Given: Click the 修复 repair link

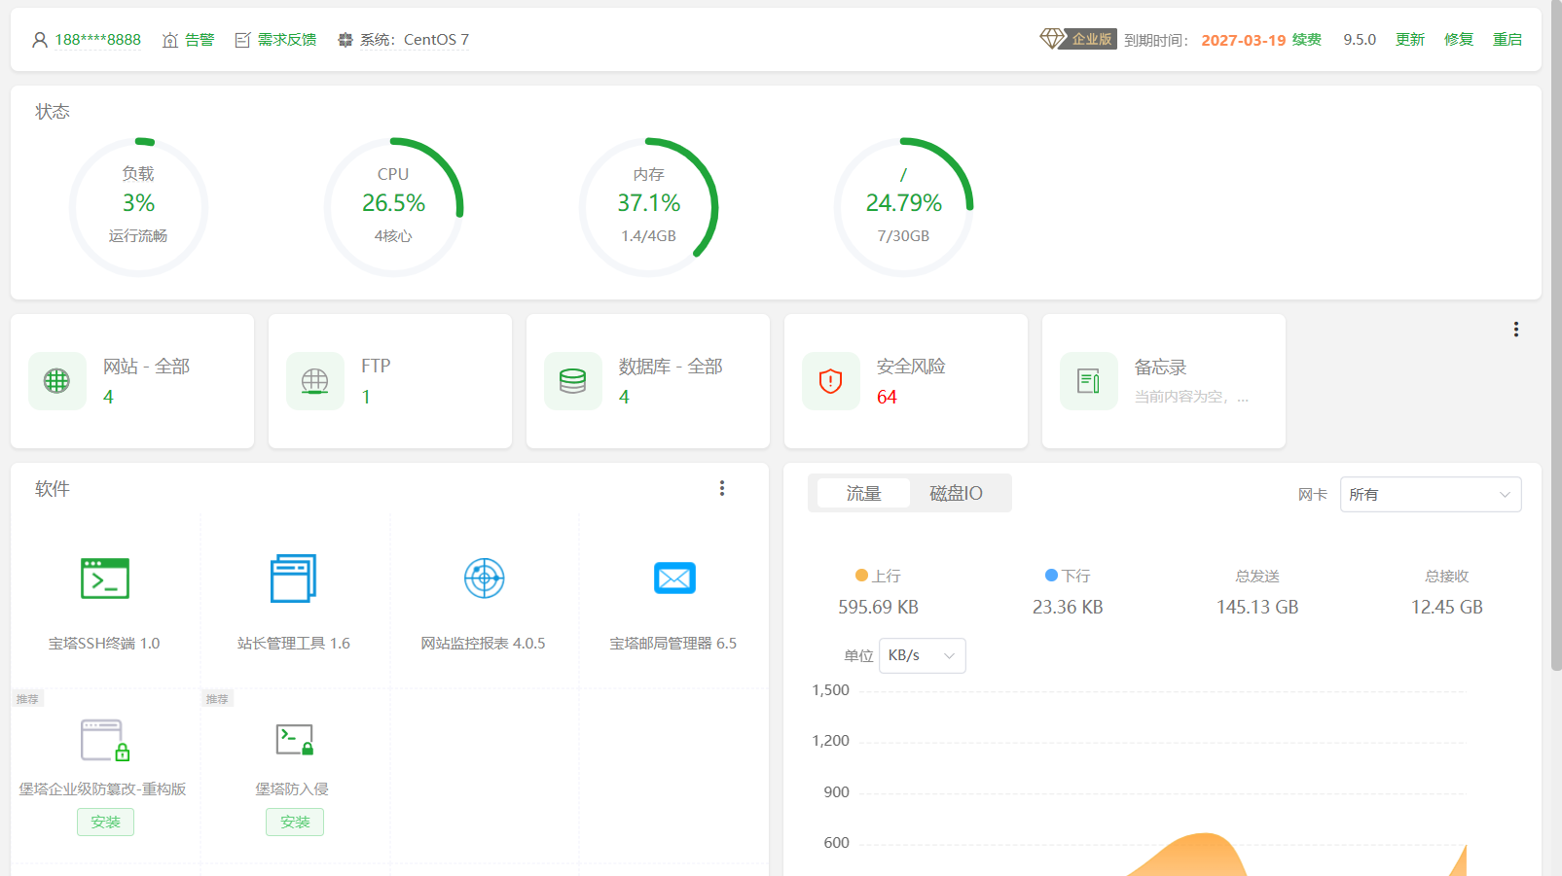Looking at the screenshot, I should pyautogui.click(x=1459, y=40).
